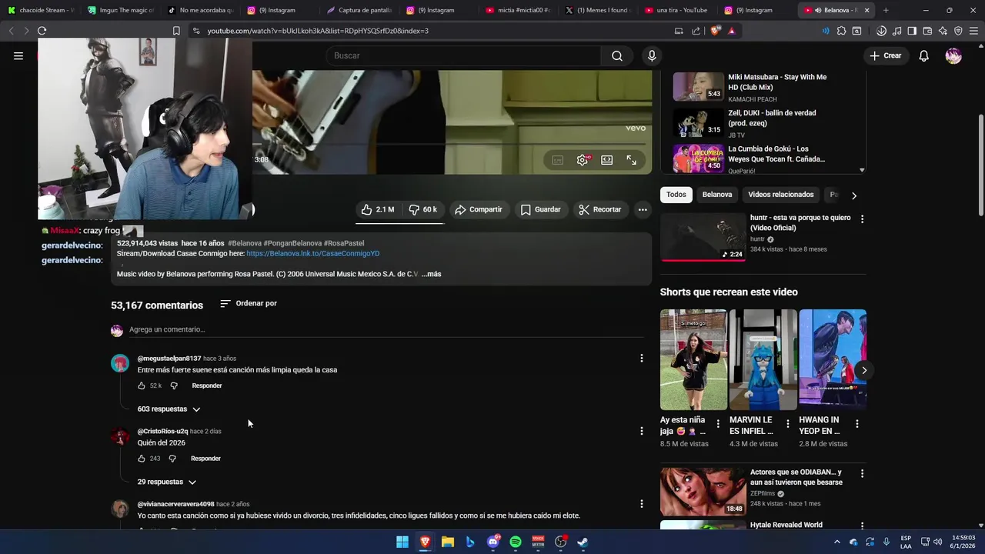The image size is (985, 554).
Task: Expand the 603 respuestas thread
Action: click(169, 409)
